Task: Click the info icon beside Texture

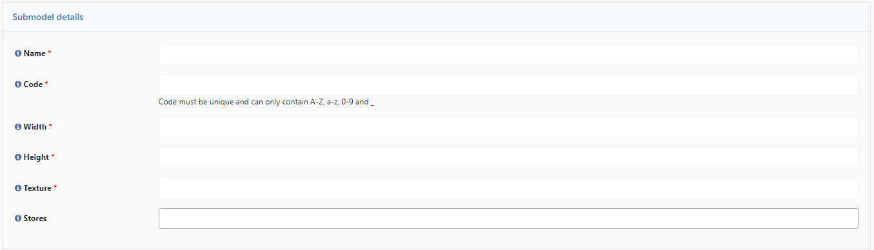Action: [18, 188]
